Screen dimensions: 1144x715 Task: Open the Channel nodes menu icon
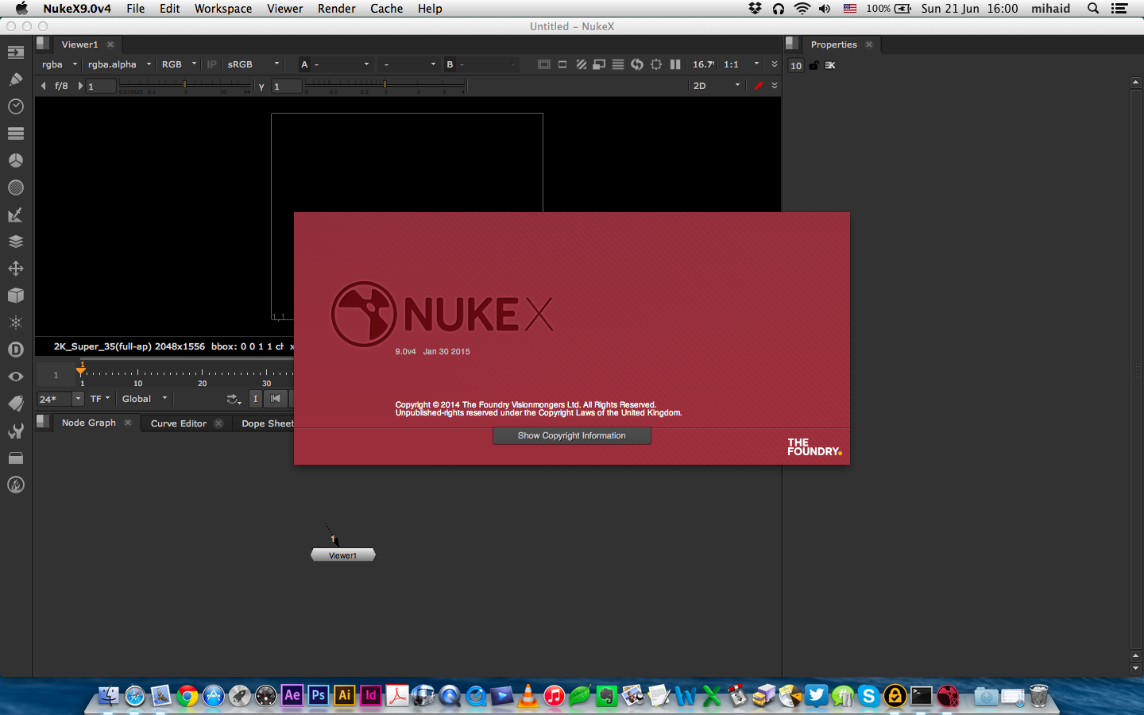click(x=15, y=133)
